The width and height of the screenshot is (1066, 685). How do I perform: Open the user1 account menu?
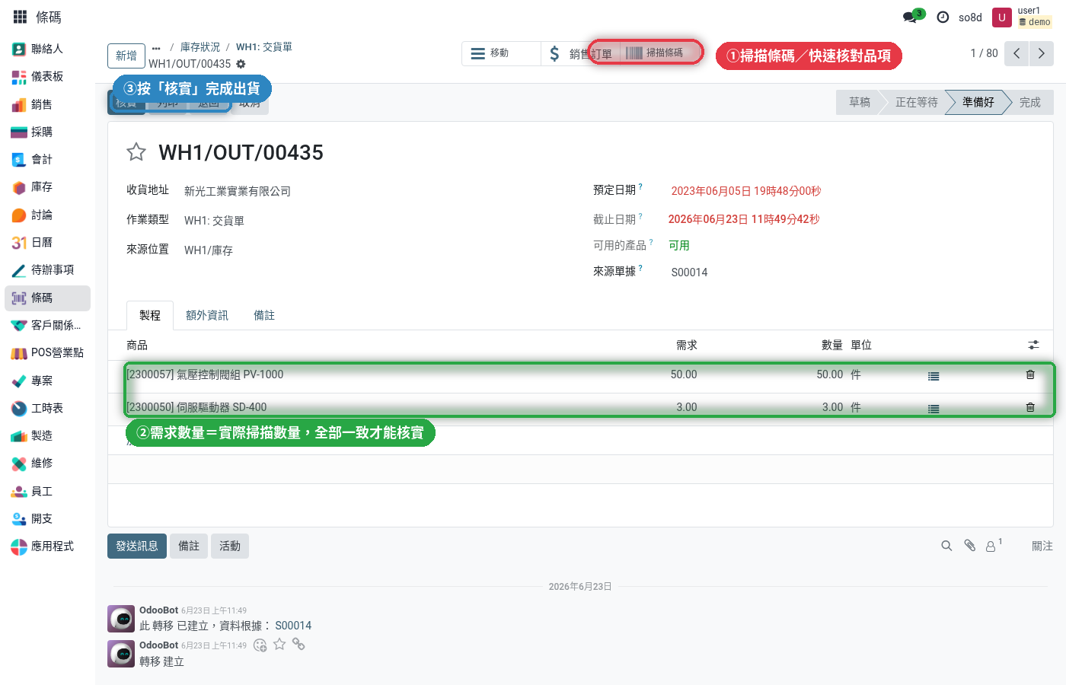(x=1023, y=17)
